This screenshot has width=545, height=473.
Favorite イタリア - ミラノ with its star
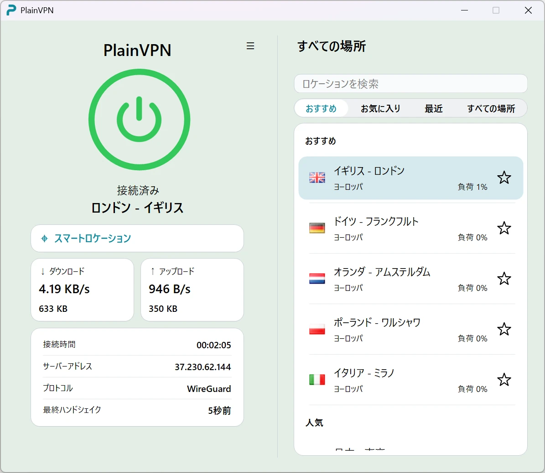(504, 380)
